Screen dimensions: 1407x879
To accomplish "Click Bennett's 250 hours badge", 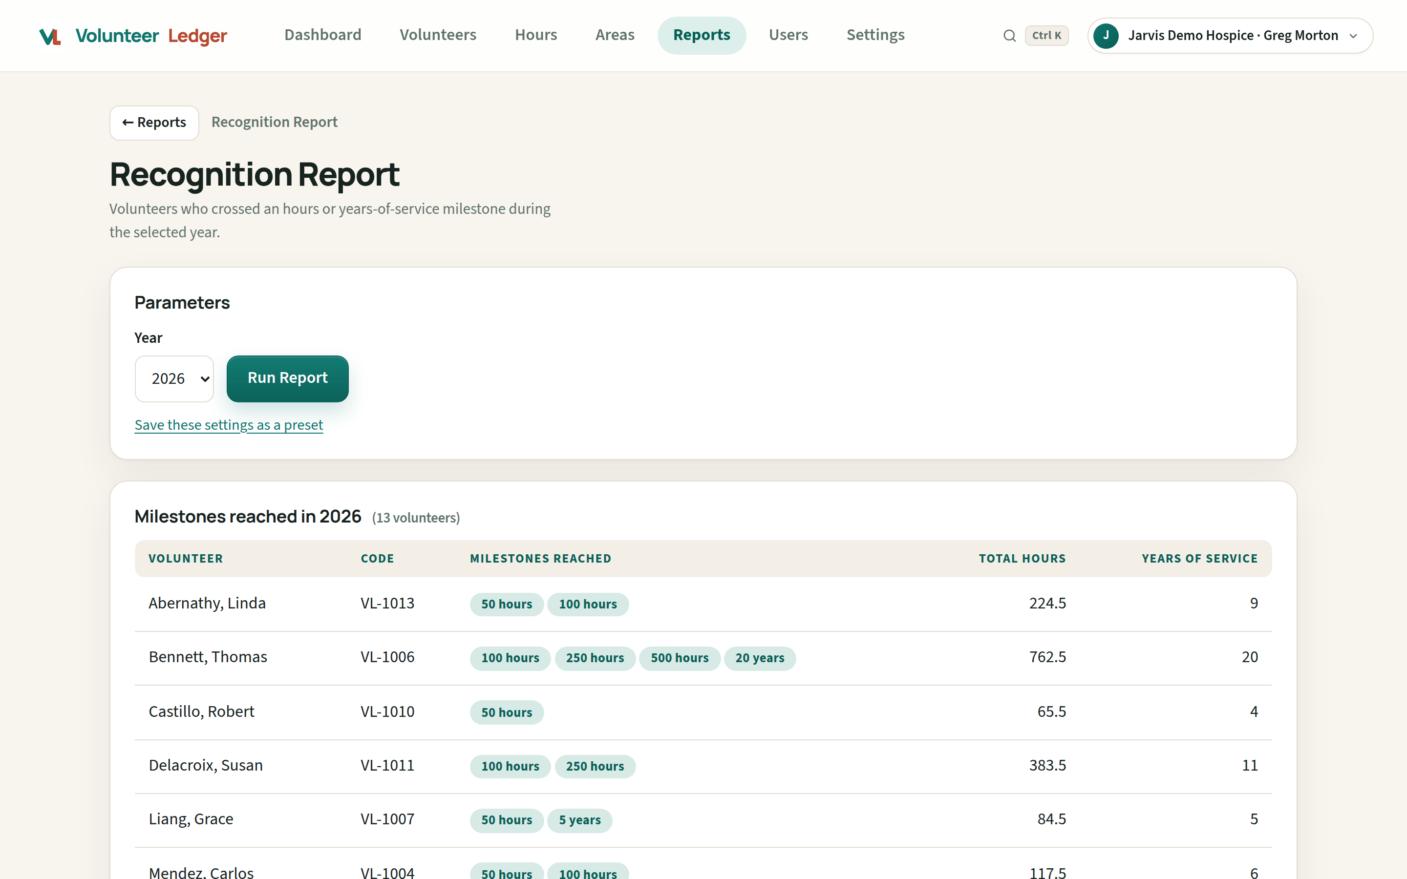I will tap(595, 658).
